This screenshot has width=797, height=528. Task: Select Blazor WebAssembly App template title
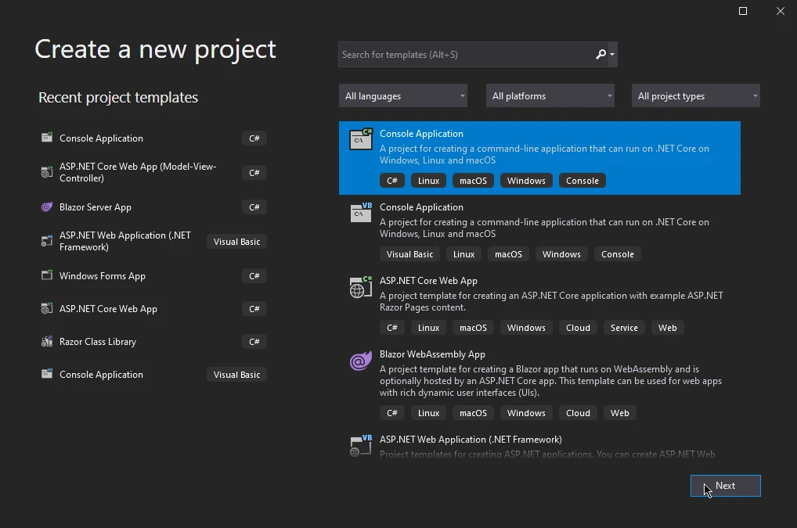pos(432,354)
